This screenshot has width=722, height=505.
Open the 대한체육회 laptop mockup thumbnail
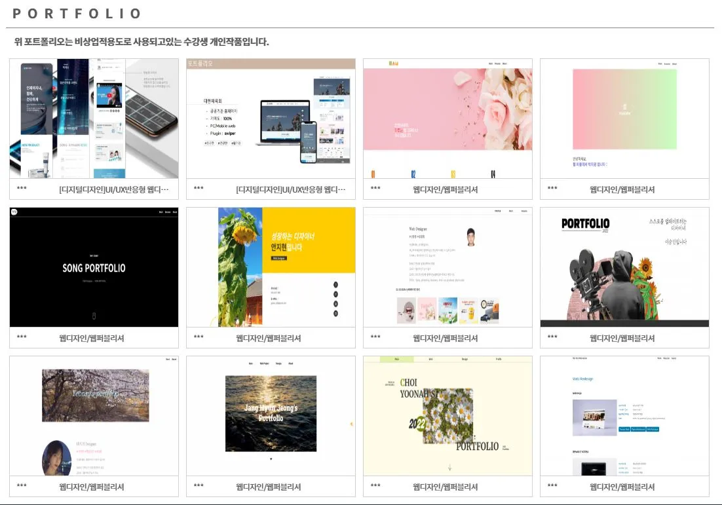tap(271, 119)
